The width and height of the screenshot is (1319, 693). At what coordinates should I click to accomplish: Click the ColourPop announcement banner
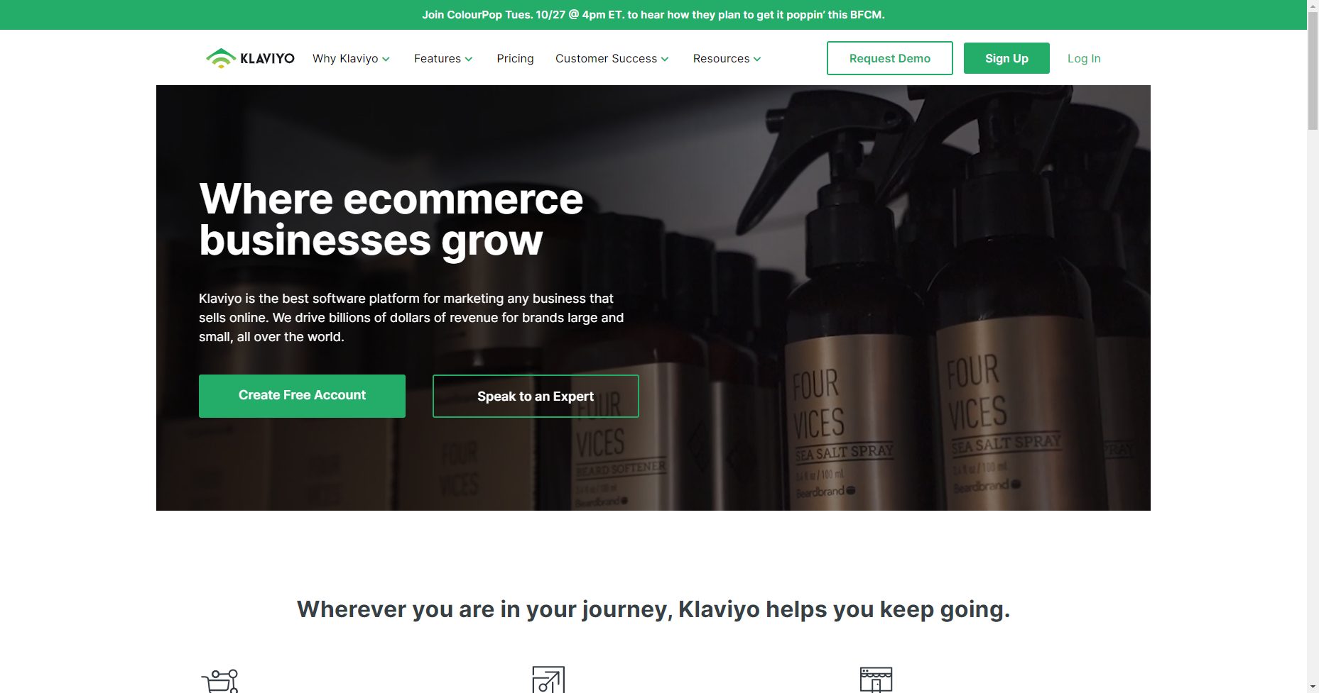tap(653, 15)
